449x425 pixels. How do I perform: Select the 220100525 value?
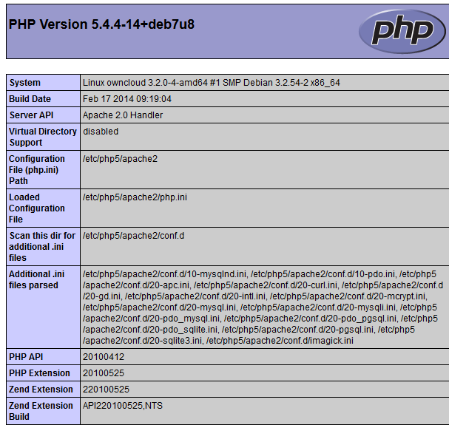pyautogui.click(x=107, y=390)
